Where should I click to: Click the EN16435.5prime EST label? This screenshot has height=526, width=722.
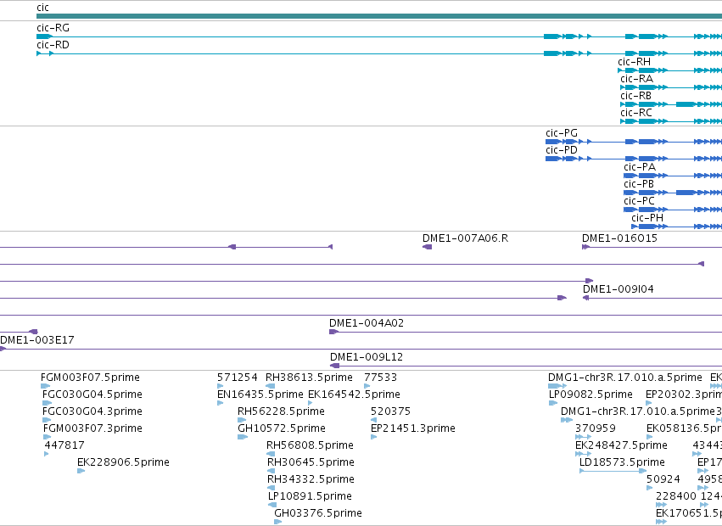(x=260, y=394)
